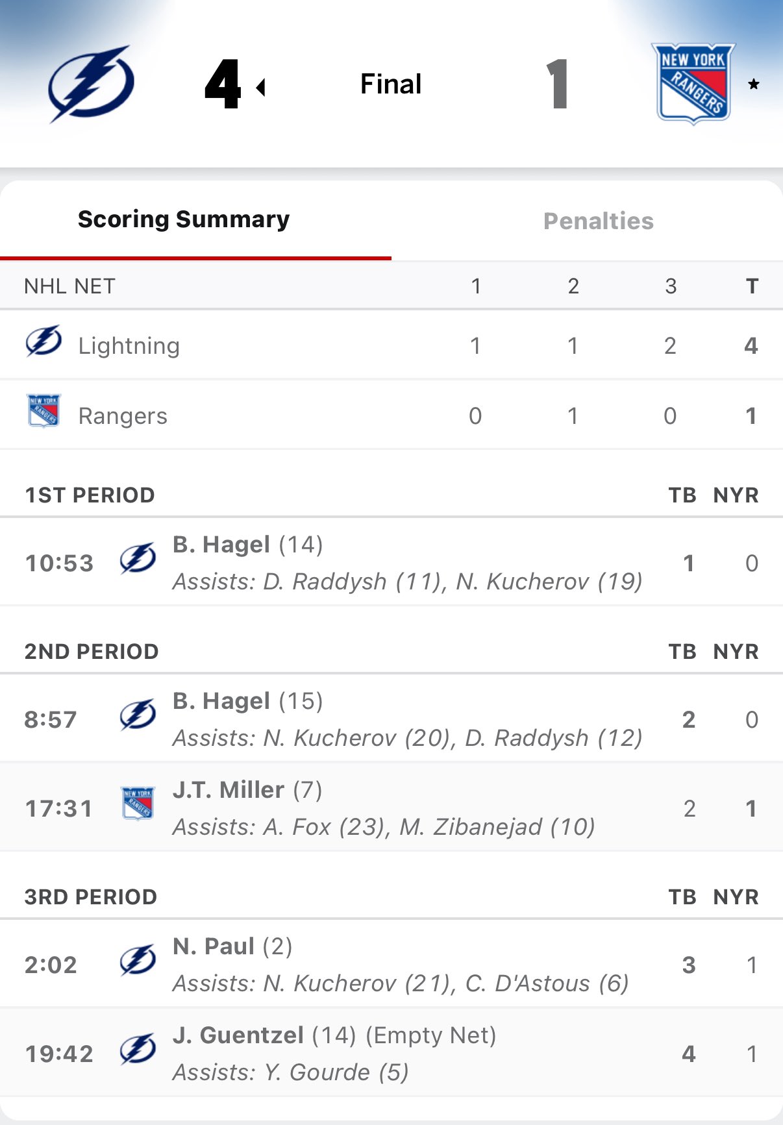Click the star icon beside the Rangers logo
Image resolution: width=783 pixels, height=1125 pixels.
tap(753, 84)
